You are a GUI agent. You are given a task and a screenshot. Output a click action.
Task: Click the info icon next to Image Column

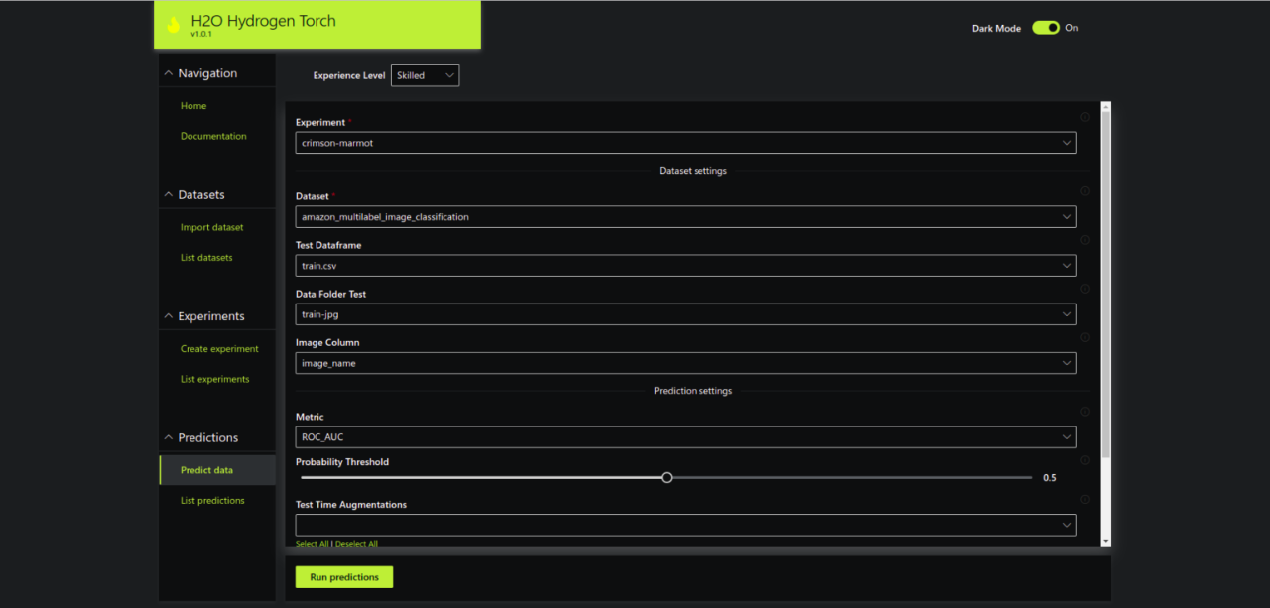(1085, 337)
